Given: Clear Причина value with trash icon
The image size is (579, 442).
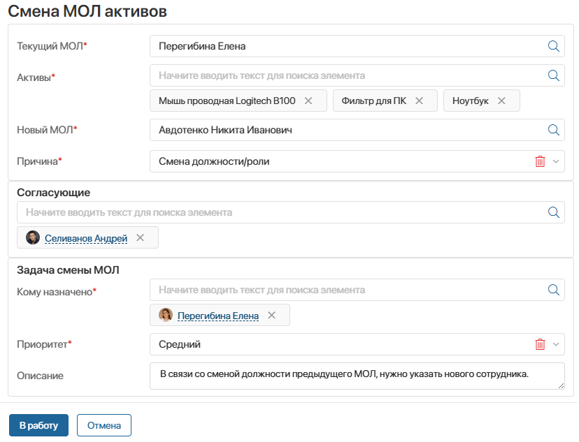Looking at the screenshot, I should click(x=540, y=161).
